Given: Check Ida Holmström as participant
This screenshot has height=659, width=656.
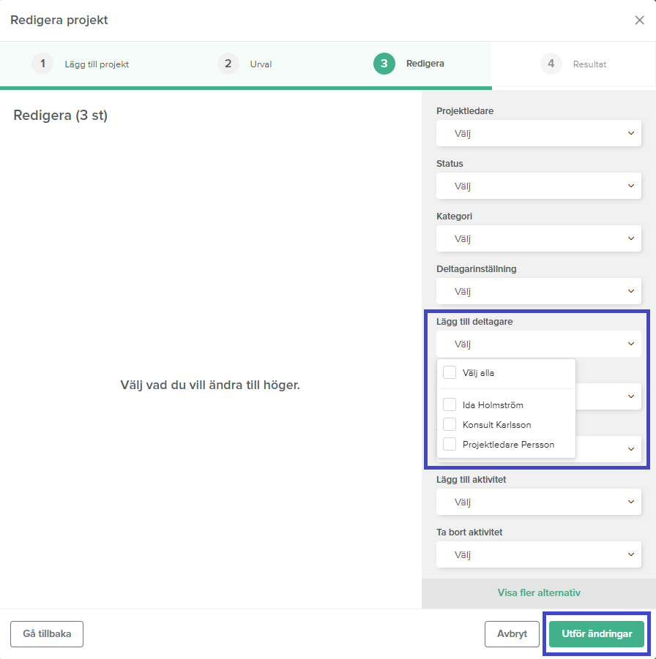Looking at the screenshot, I should pyautogui.click(x=450, y=404).
